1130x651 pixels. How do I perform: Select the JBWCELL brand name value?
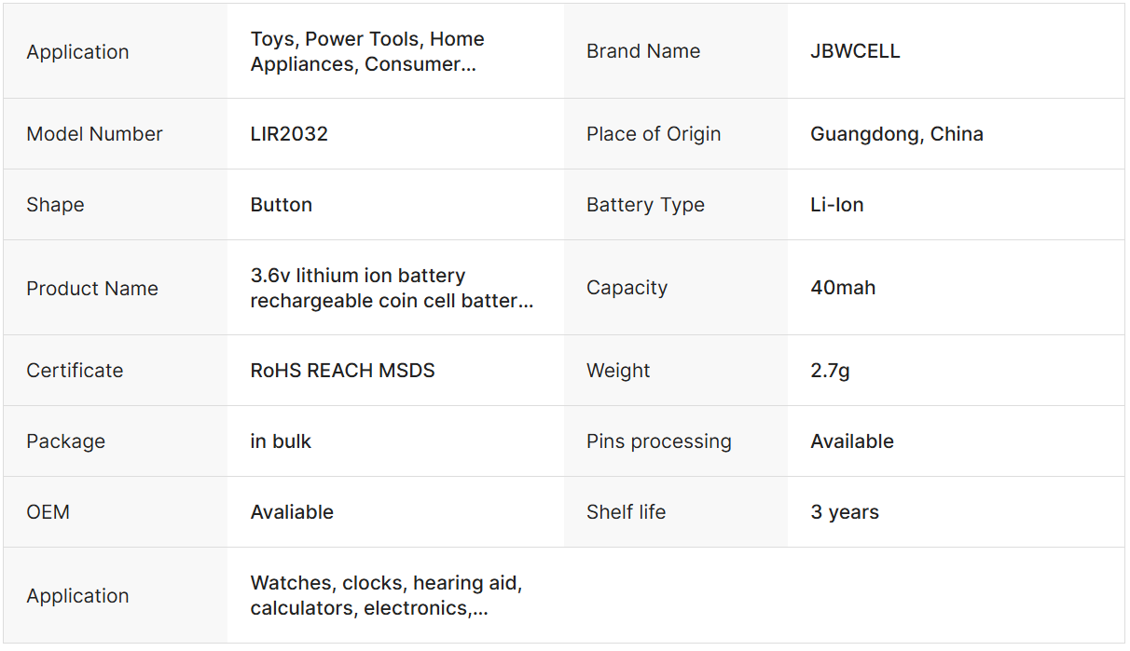point(855,52)
